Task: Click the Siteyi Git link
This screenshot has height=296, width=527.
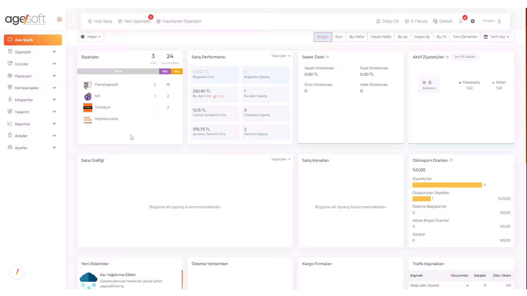Action: point(388,21)
